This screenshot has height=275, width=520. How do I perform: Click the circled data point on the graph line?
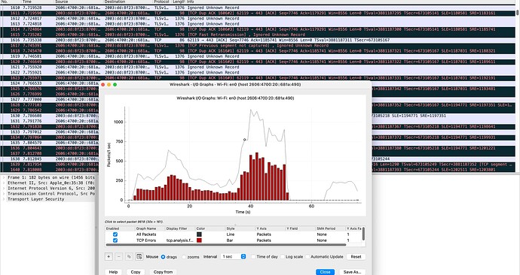(245, 140)
